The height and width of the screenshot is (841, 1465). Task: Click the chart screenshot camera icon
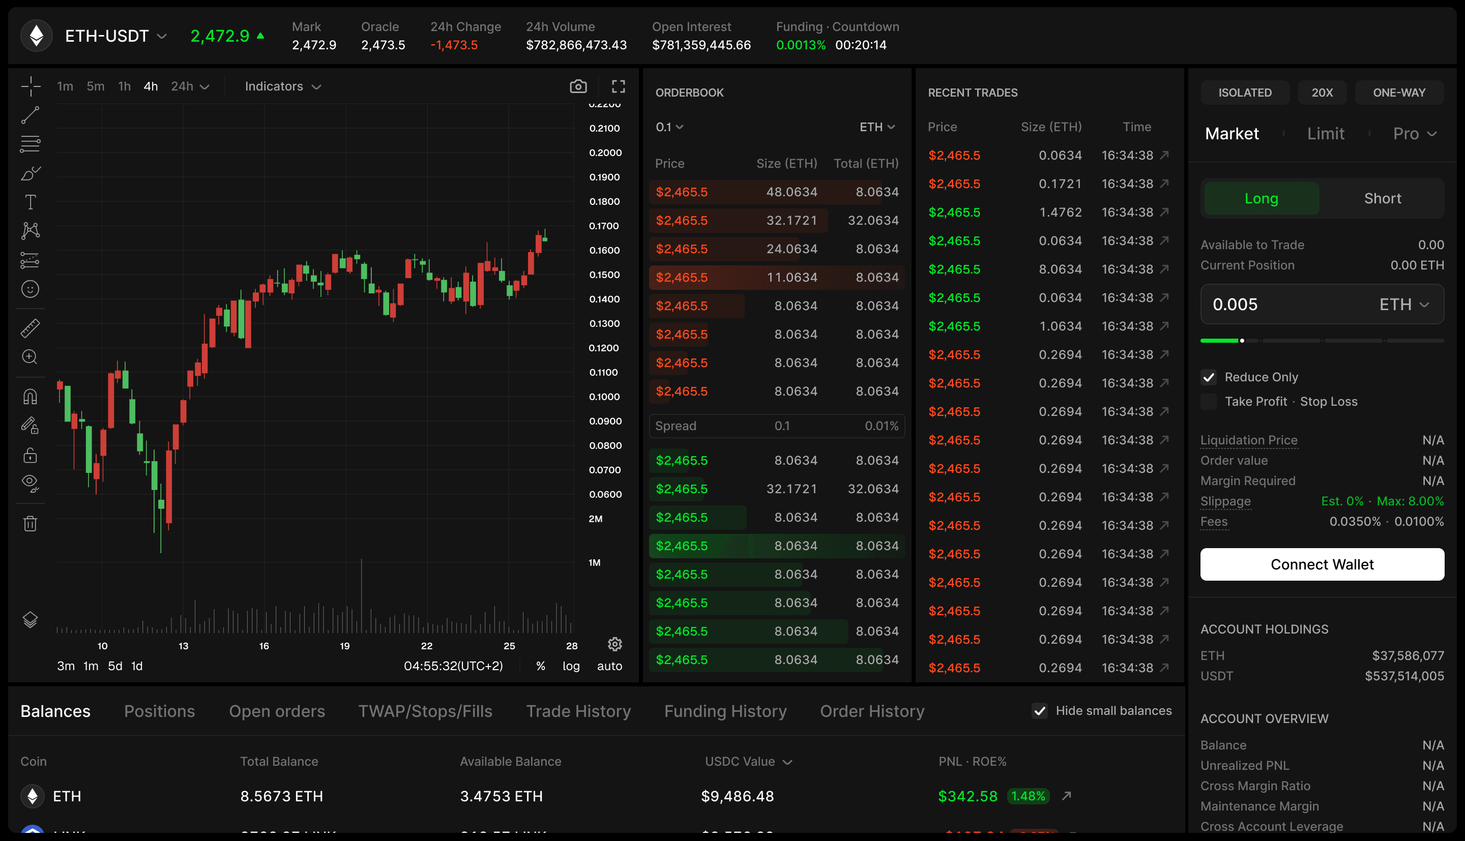tap(578, 86)
